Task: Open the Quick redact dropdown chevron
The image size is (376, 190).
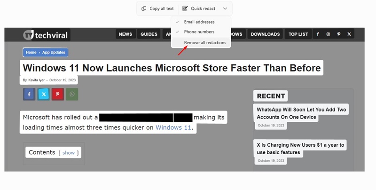Action: 225,8
